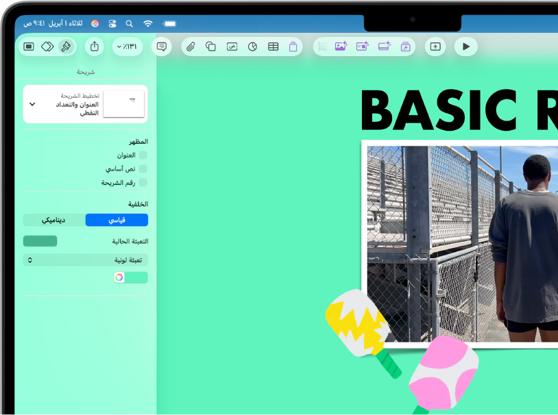This screenshot has width=558, height=415.
Task: Open the color wheel picker
Action: pos(119,277)
